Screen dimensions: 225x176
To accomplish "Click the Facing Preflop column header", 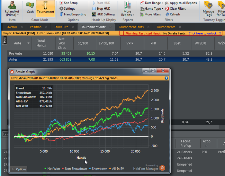I will (186, 143).
